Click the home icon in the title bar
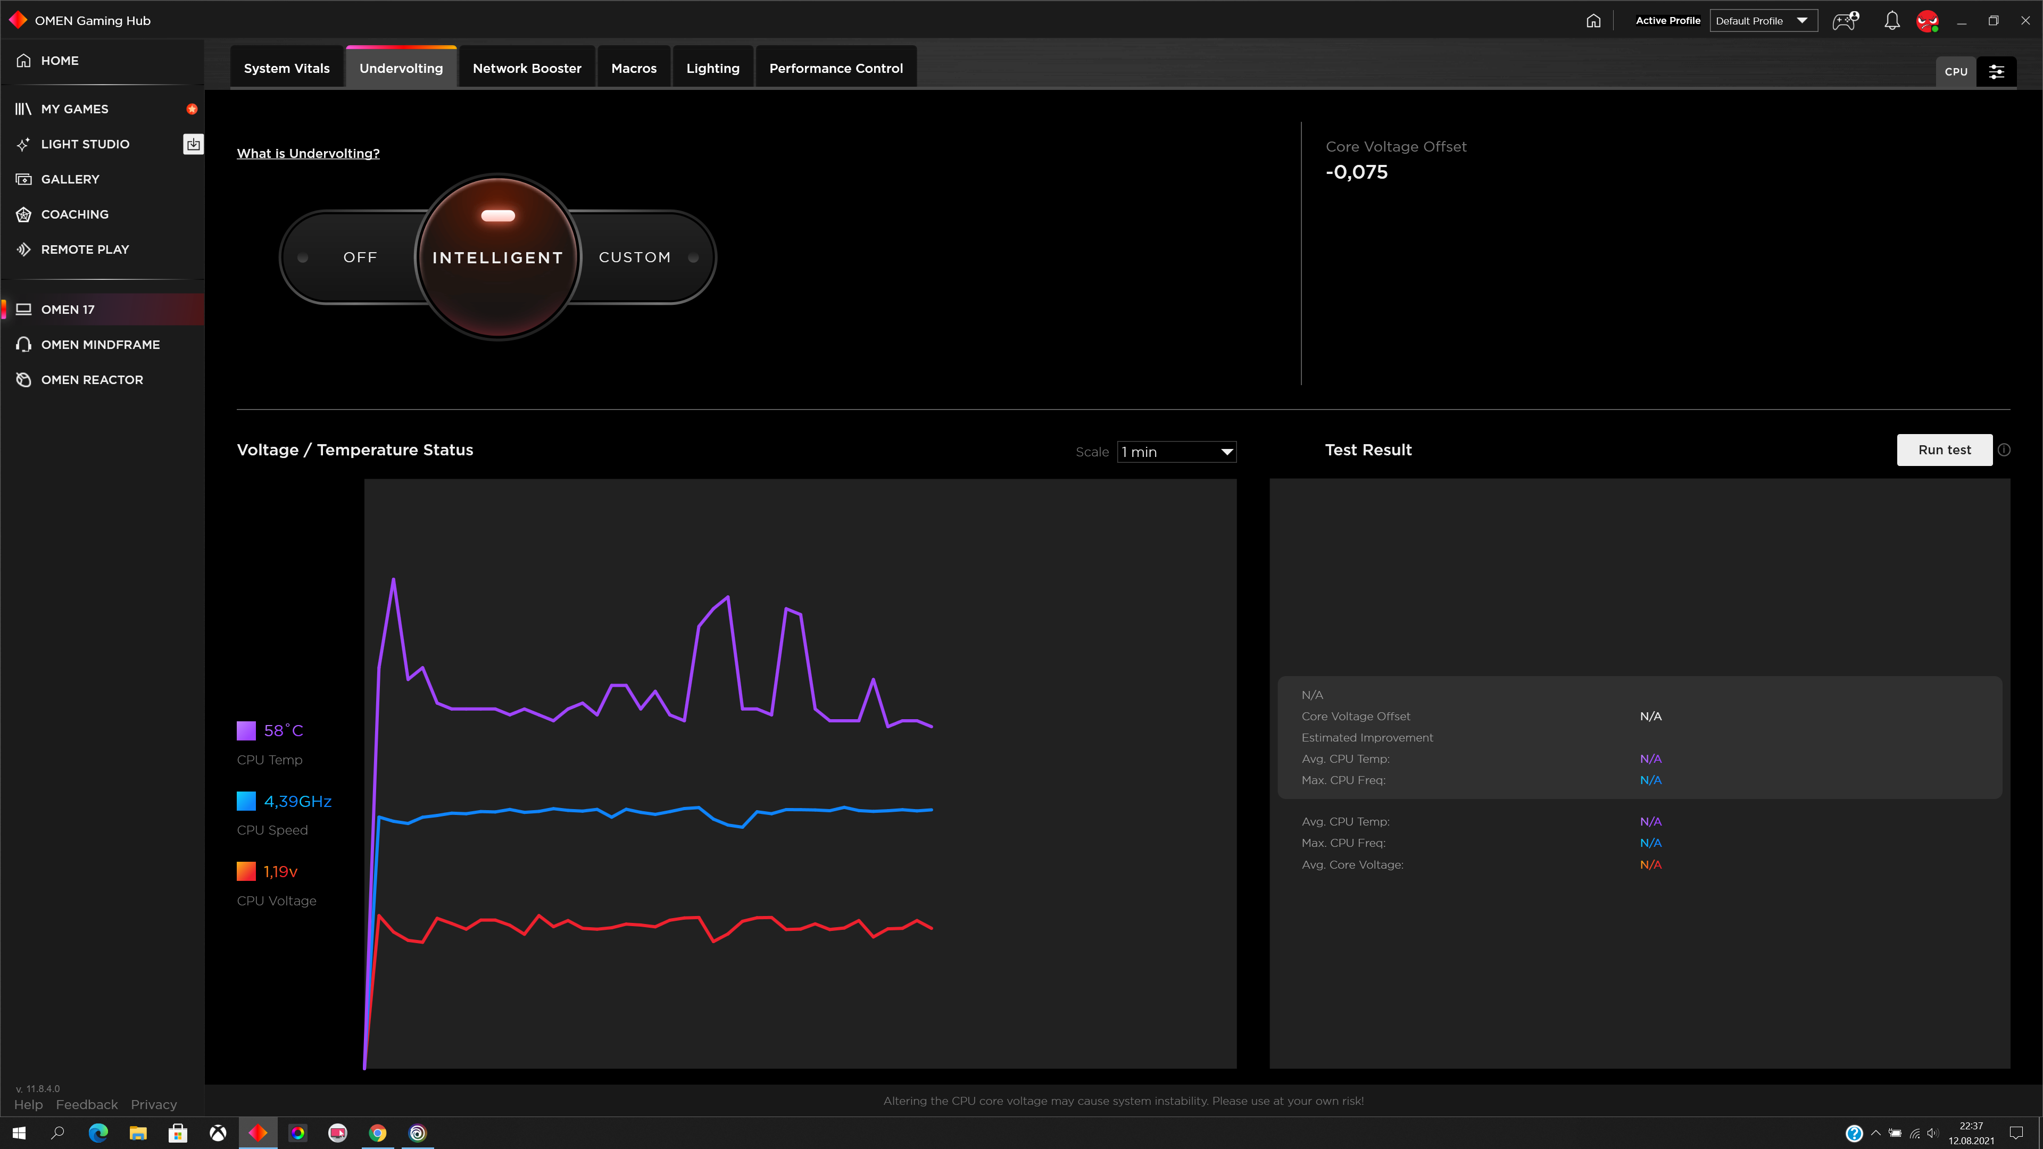2043x1149 pixels. tap(1593, 21)
